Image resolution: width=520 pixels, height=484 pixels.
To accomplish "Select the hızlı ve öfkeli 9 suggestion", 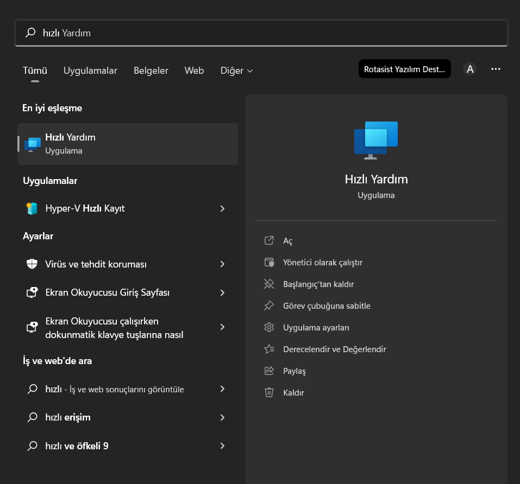I will pos(128,446).
